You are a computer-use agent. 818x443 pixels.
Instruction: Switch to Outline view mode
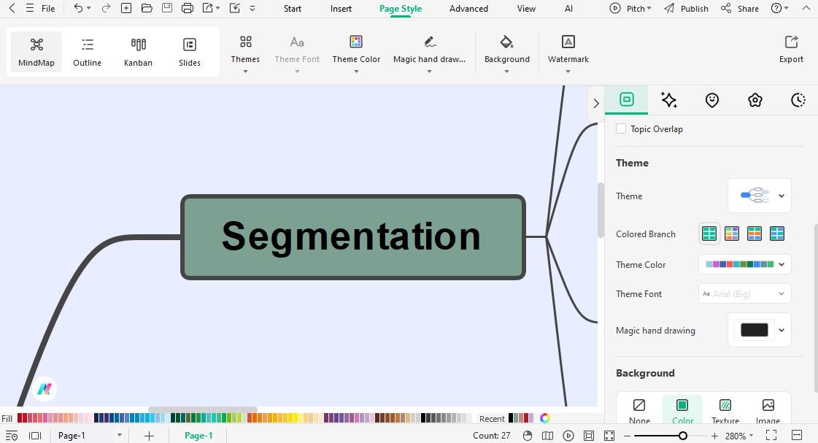point(87,52)
